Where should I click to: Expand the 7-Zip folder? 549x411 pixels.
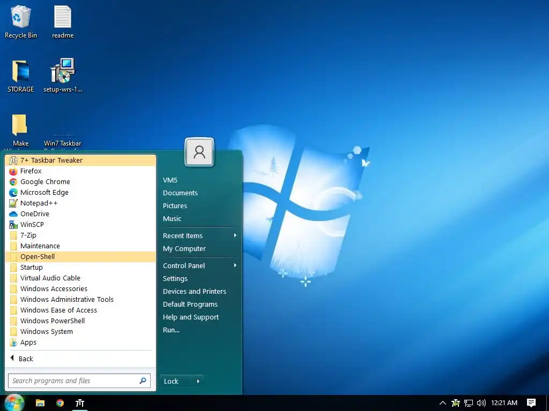click(80, 235)
